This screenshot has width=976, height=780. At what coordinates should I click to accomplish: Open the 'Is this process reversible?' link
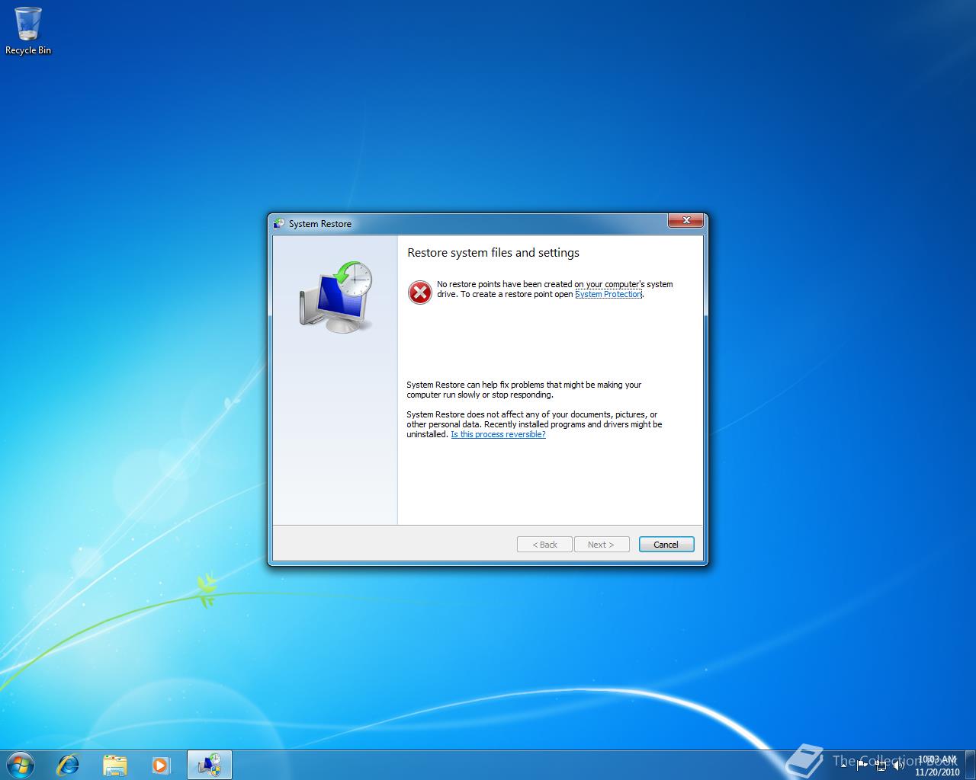point(498,434)
